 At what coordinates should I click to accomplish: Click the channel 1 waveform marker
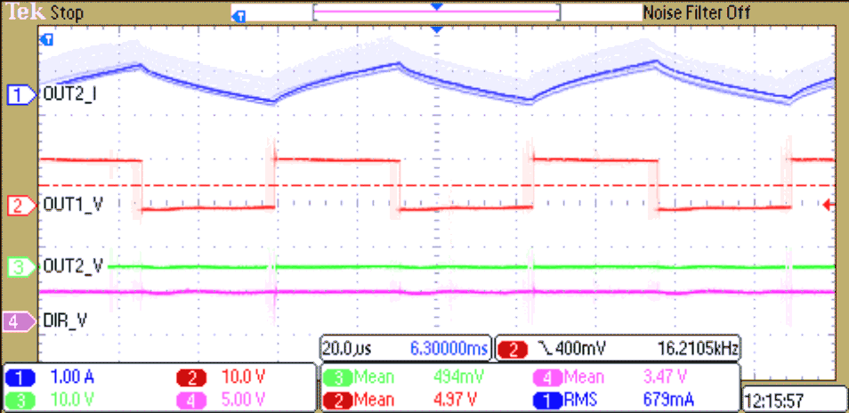(x=18, y=93)
